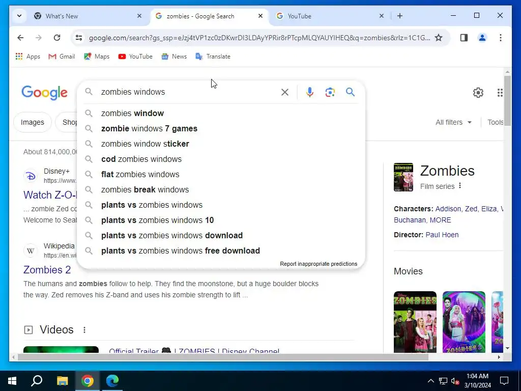Open Maps bookmark
The image size is (521, 391).
pyautogui.click(x=97, y=57)
